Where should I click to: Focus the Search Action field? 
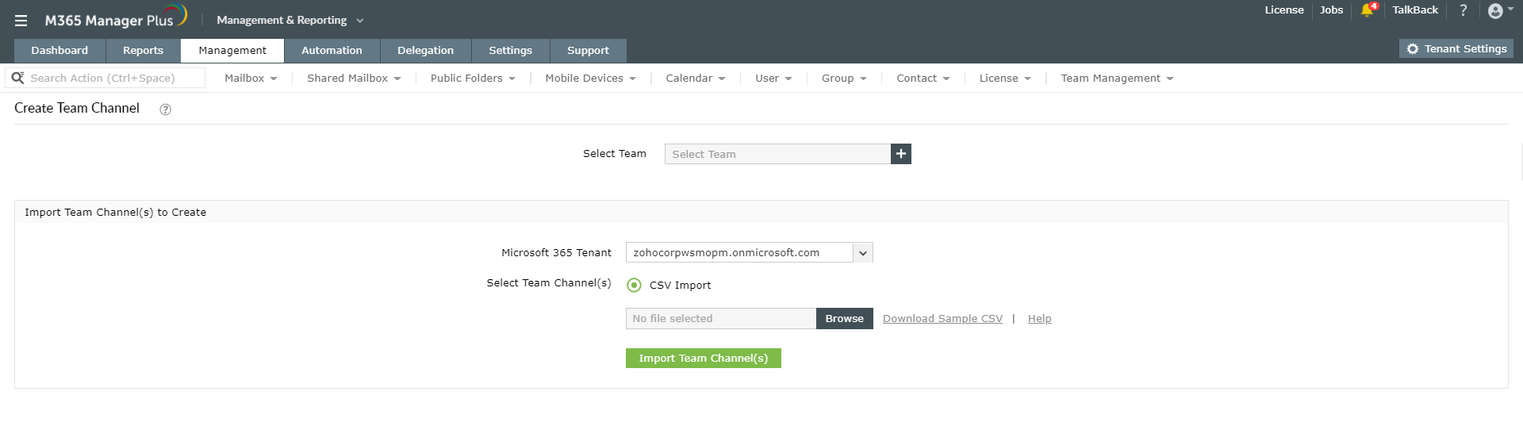pyautogui.click(x=111, y=79)
